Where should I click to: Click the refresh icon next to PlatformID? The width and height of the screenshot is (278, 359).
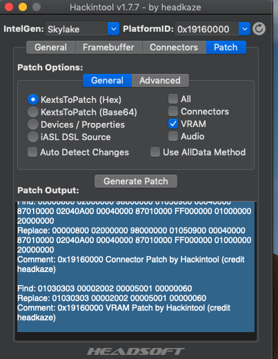(x=259, y=29)
